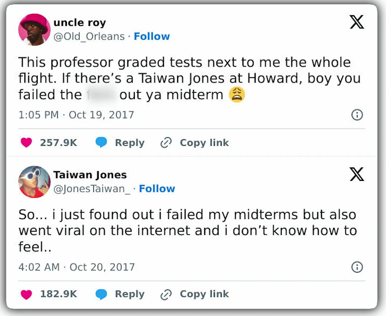The height and width of the screenshot is (316, 386).
Task: Click the 1:05 PM Oct 19, 2017 timestamp
Action: (x=76, y=115)
